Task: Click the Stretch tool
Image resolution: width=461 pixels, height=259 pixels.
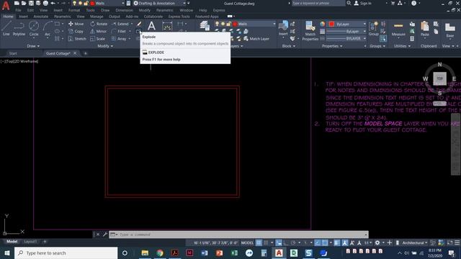Action: (x=77, y=38)
